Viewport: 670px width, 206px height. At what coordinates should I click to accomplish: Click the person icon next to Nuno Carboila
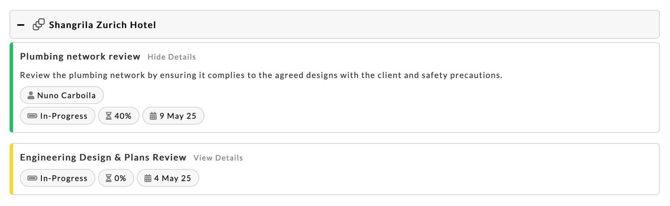coord(31,95)
